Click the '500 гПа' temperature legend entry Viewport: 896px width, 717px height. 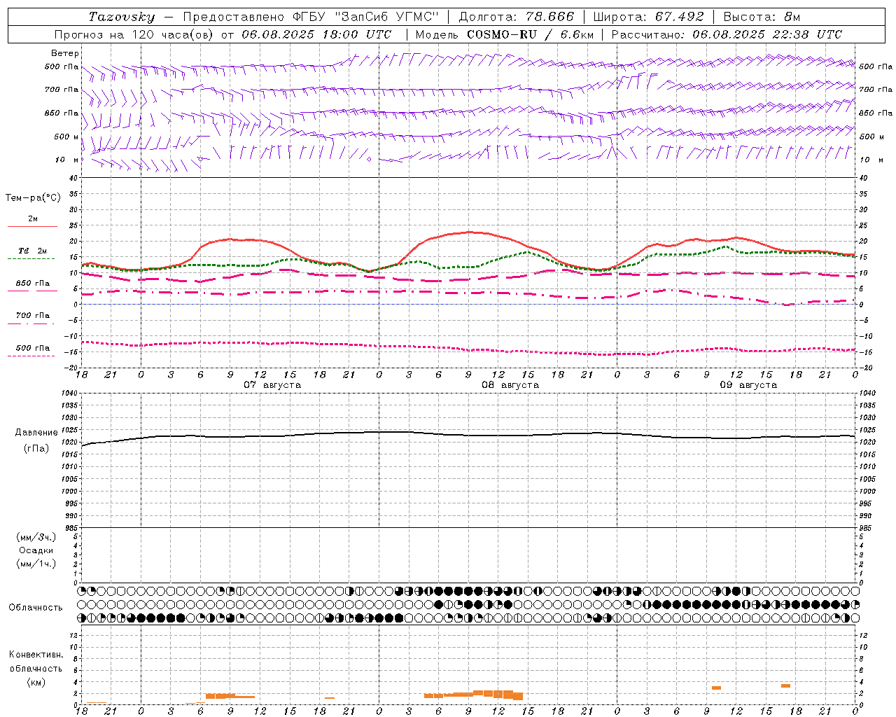pyautogui.click(x=33, y=348)
